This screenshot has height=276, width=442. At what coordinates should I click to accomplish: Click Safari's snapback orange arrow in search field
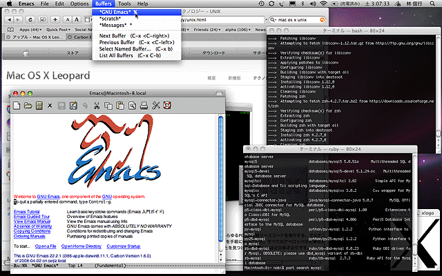coord(323,20)
